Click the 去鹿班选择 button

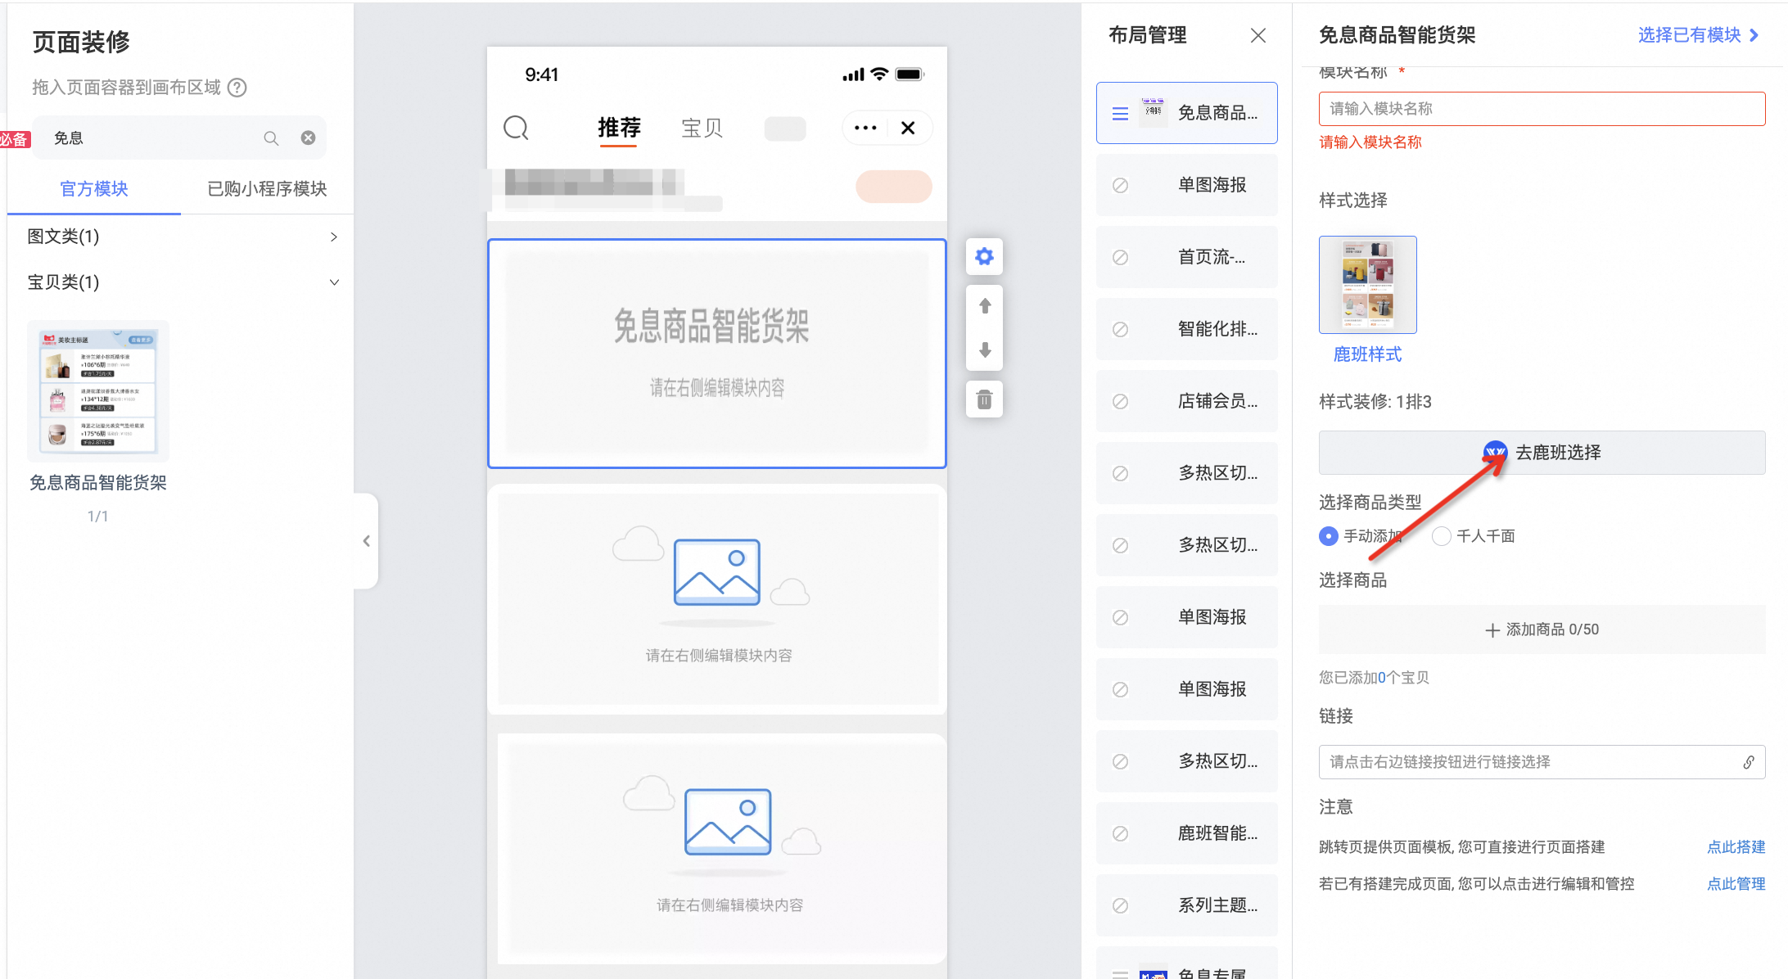coord(1542,453)
